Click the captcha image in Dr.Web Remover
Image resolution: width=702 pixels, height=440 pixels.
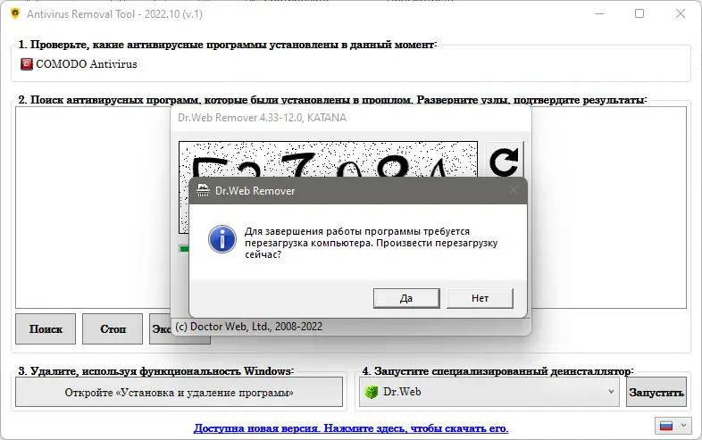pos(328,159)
